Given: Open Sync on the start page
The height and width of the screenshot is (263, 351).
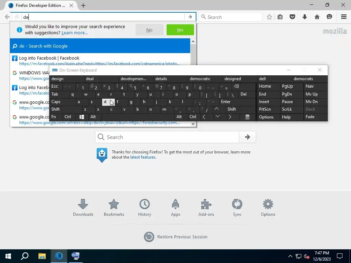Looking at the screenshot, I should coord(237,208).
